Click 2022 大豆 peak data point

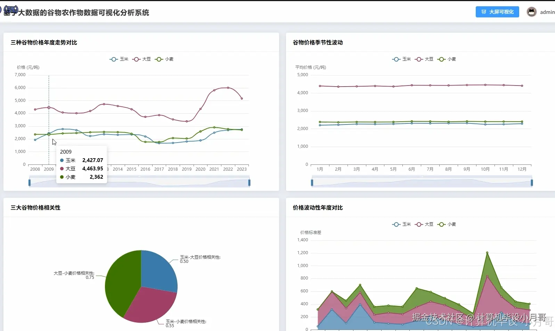point(228,88)
